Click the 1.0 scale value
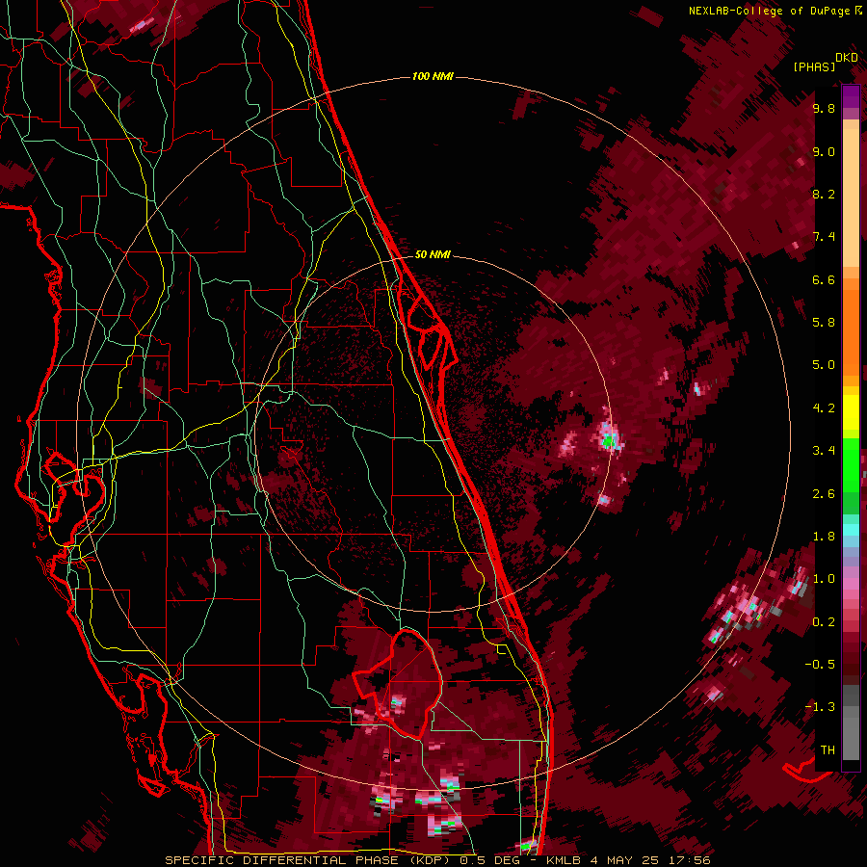The width and height of the screenshot is (867, 867). (x=824, y=579)
